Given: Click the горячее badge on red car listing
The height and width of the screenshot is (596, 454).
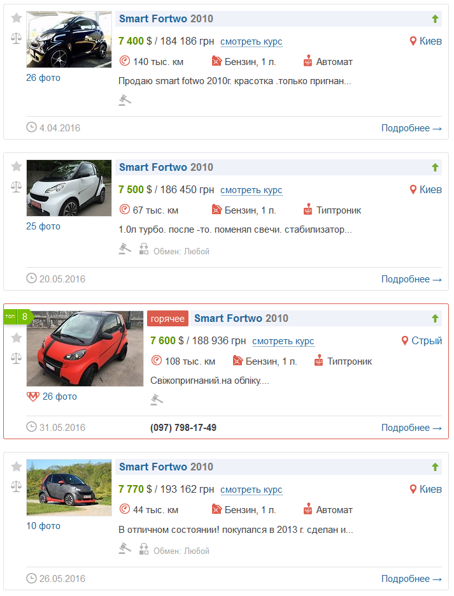Looking at the screenshot, I should pos(167,319).
